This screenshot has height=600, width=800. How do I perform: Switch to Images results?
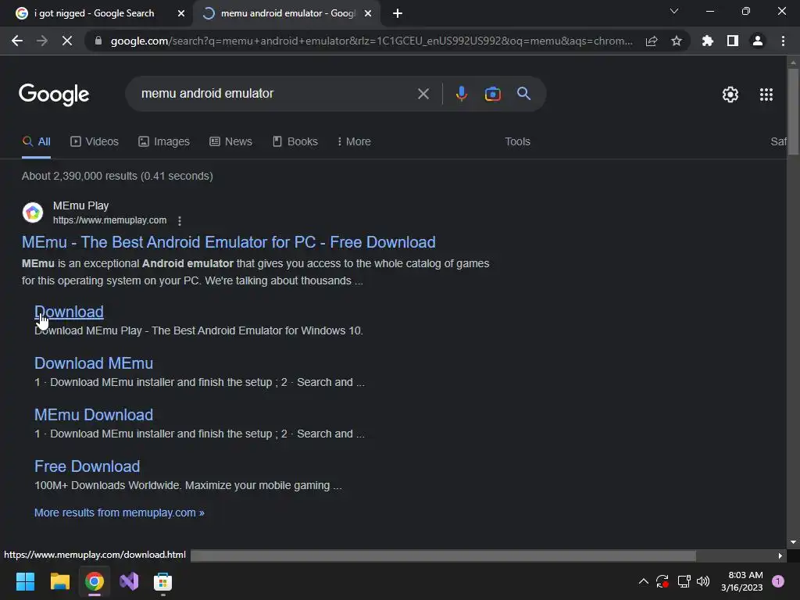pos(164,142)
